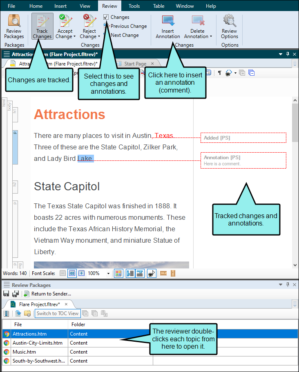Click the folder settings icon in Review Packages
This screenshot has width=299, height=372.
(x=27, y=313)
